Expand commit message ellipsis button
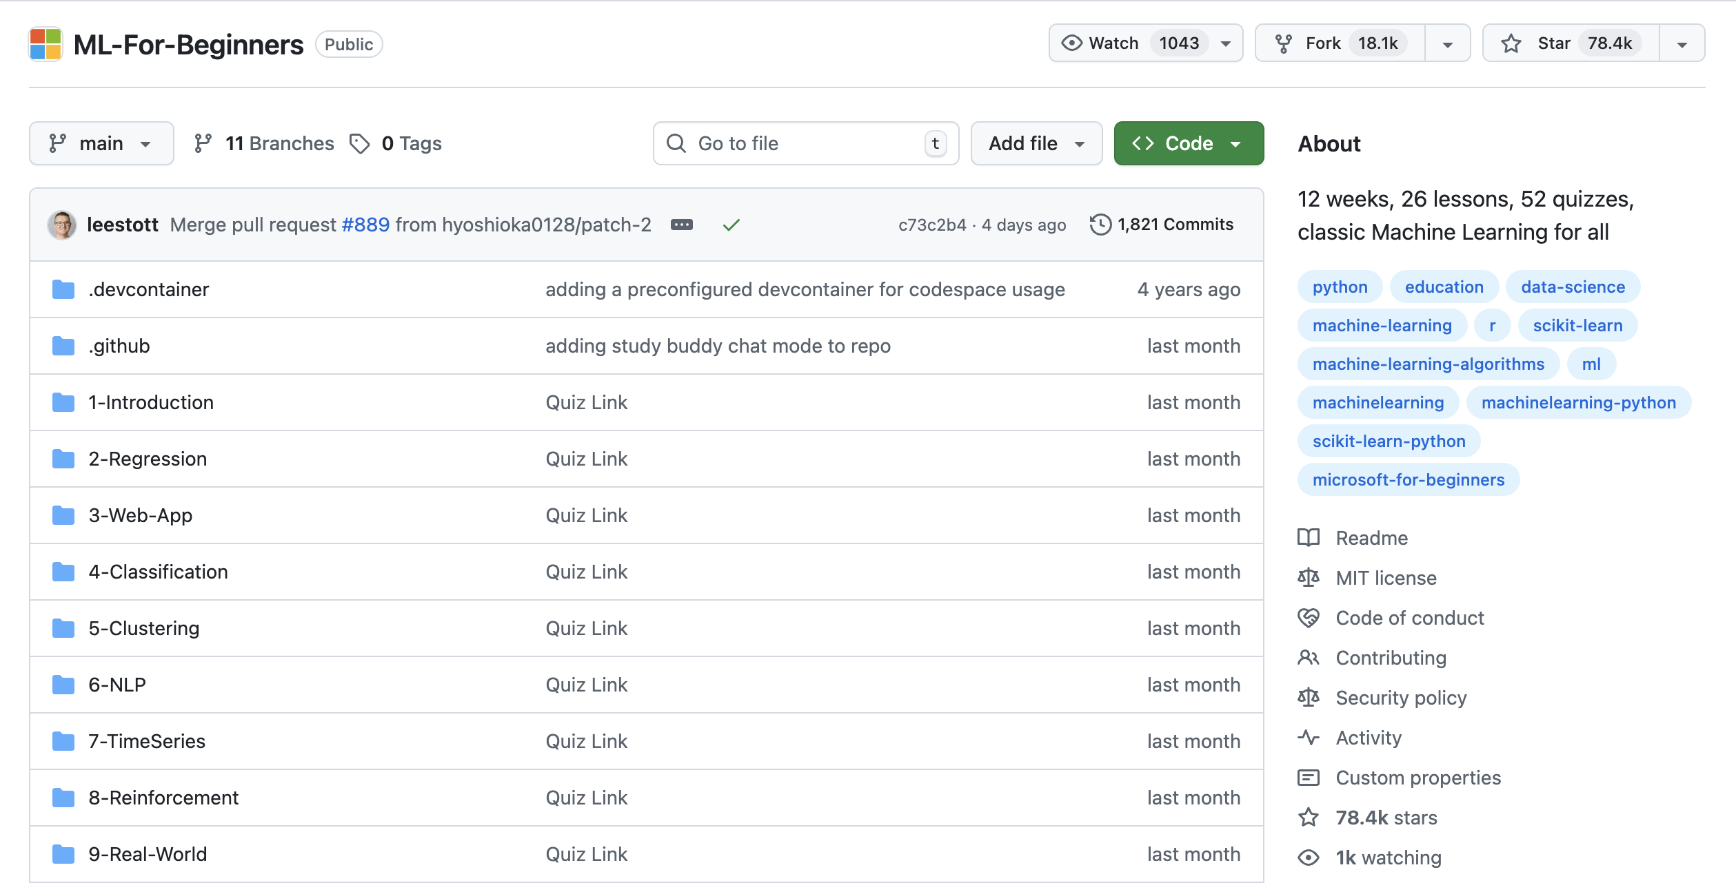The width and height of the screenshot is (1736, 883). (x=681, y=225)
